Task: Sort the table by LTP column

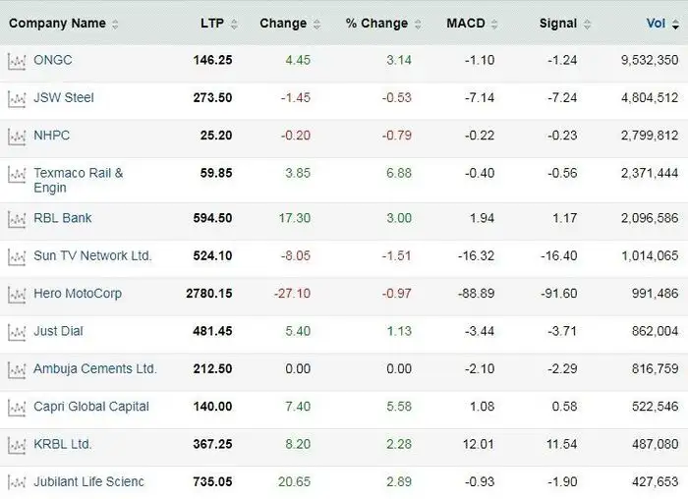Action: click(x=211, y=24)
